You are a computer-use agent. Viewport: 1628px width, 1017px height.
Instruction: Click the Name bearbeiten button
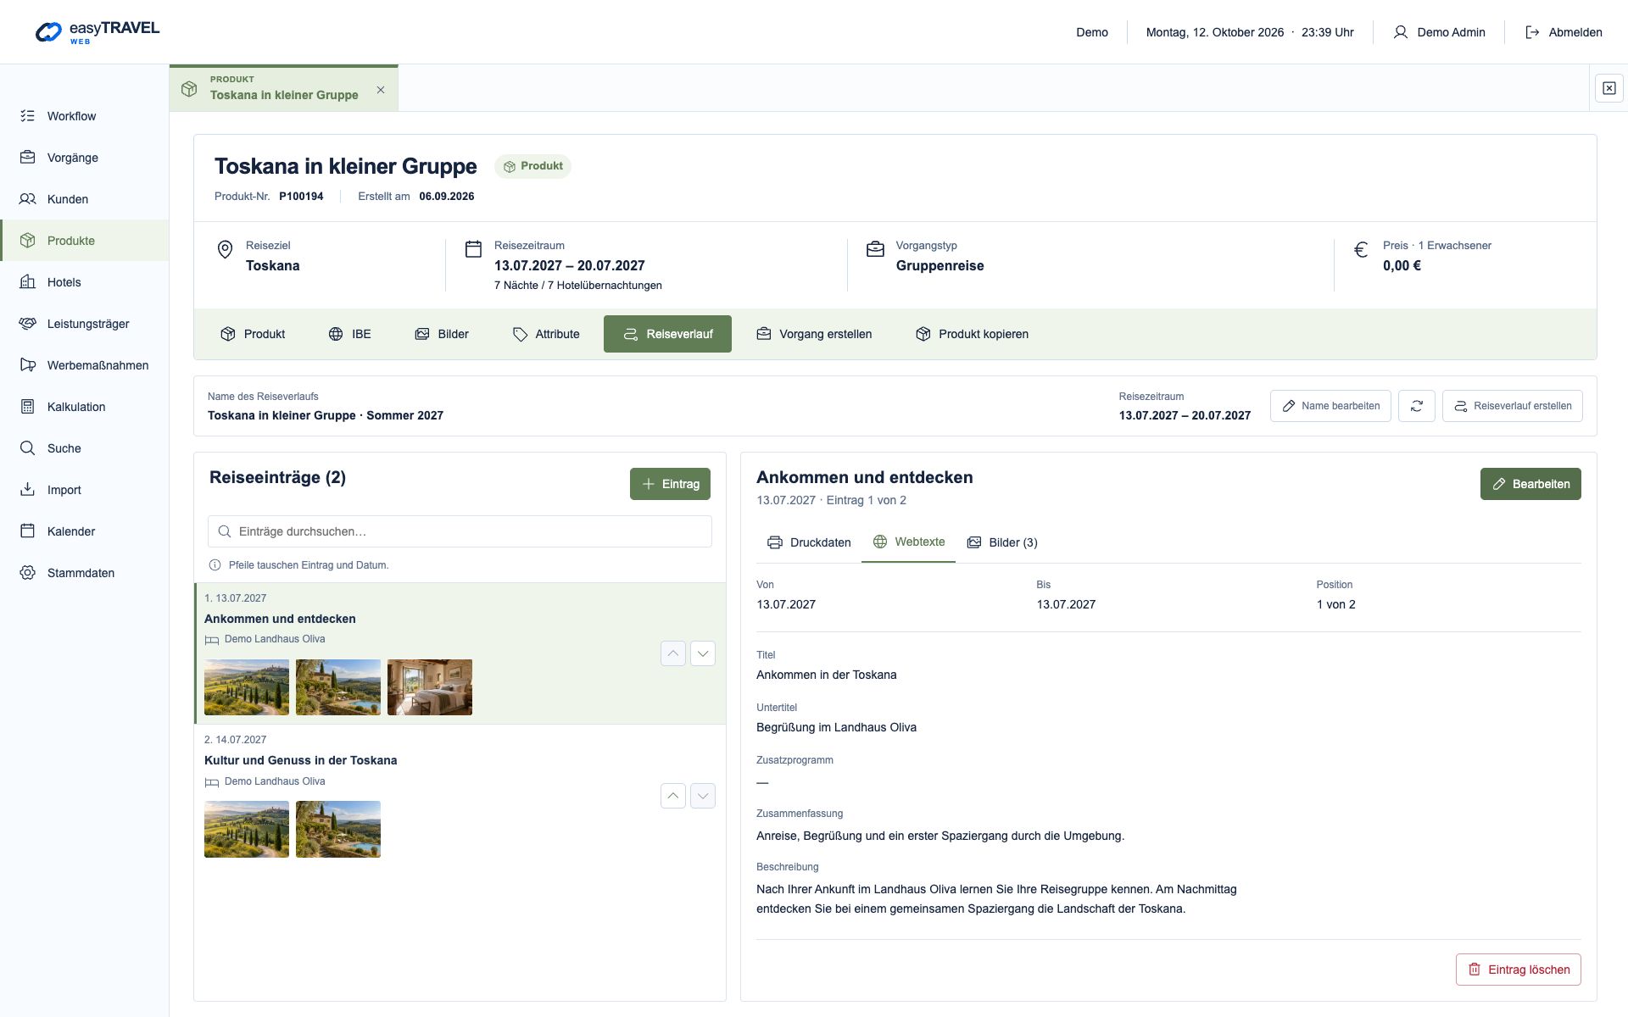(1330, 406)
